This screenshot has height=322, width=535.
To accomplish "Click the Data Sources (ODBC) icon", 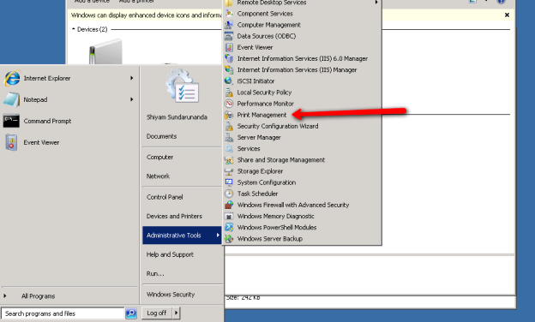I will coord(229,36).
